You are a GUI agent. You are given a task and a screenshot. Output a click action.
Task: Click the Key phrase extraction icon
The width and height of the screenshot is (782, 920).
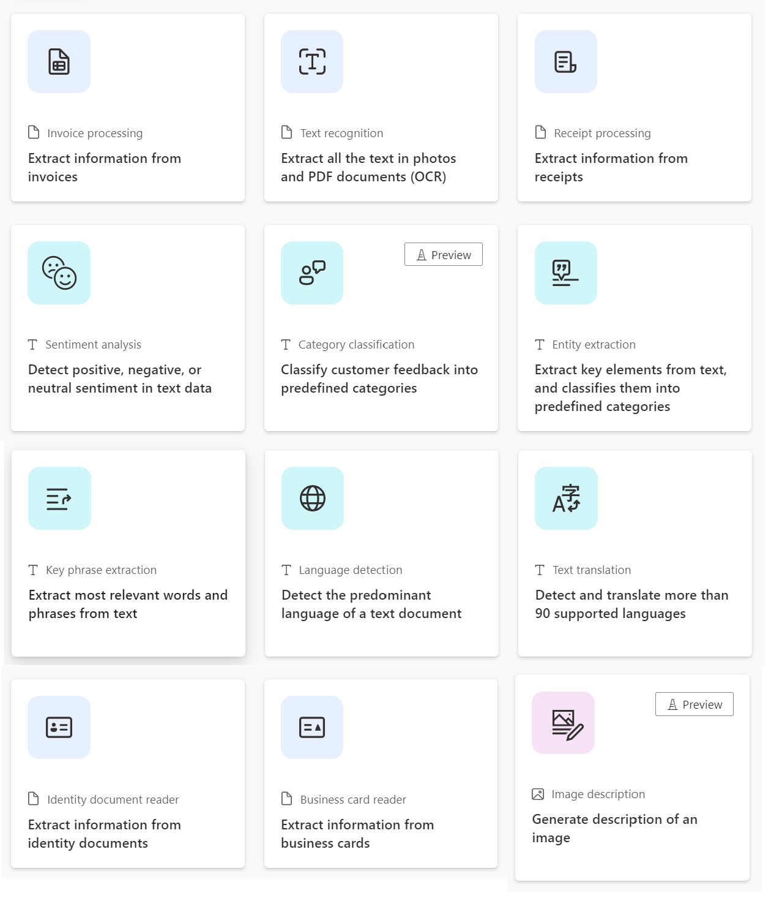[x=59, y=498]
